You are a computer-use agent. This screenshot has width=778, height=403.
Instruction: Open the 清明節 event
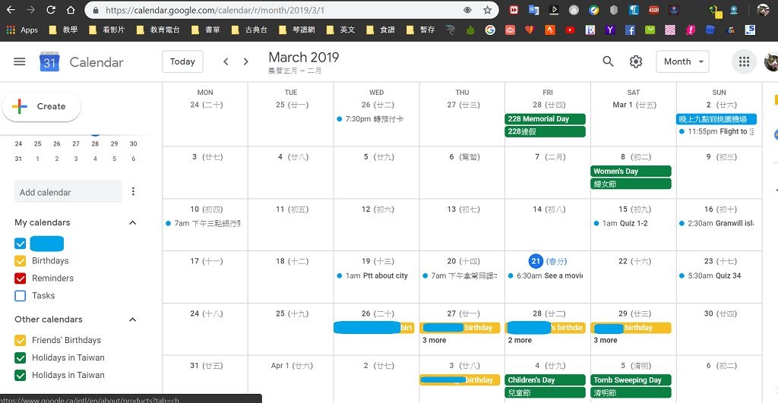click(x=631, y=392)
